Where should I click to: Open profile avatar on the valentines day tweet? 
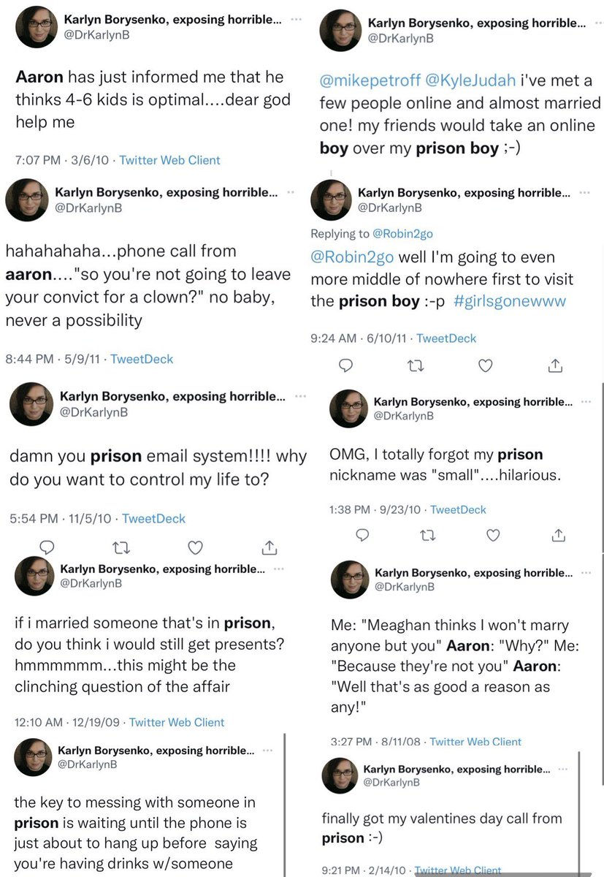click(x=340, y=776)
